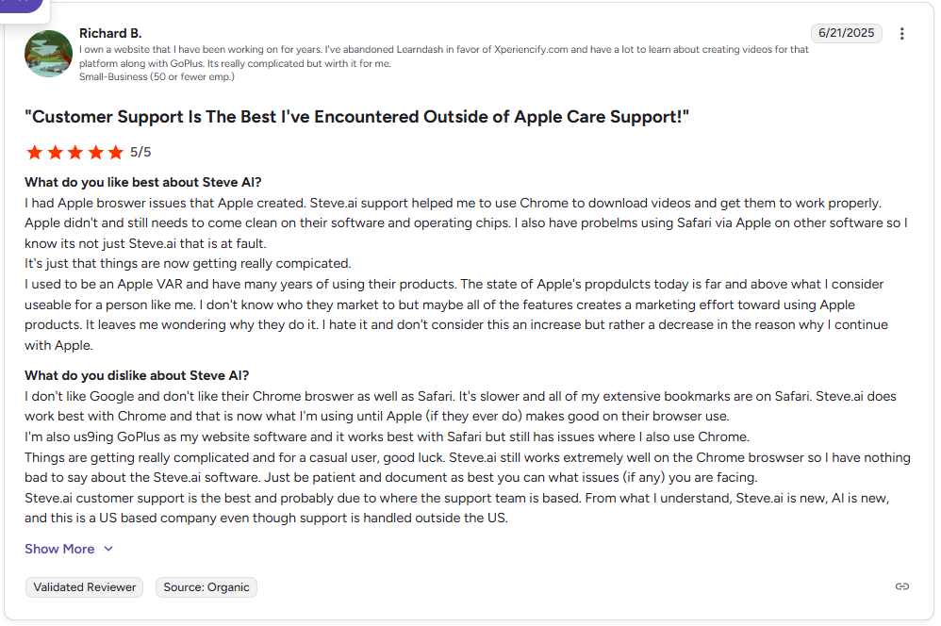Viewport: 941px width, 626px height.
Task: Click the Validated Reviewer badge
Action: coord(85,587)
